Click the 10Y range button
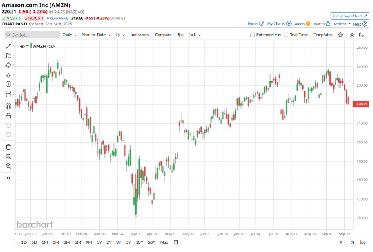 [x=139, y=242]
